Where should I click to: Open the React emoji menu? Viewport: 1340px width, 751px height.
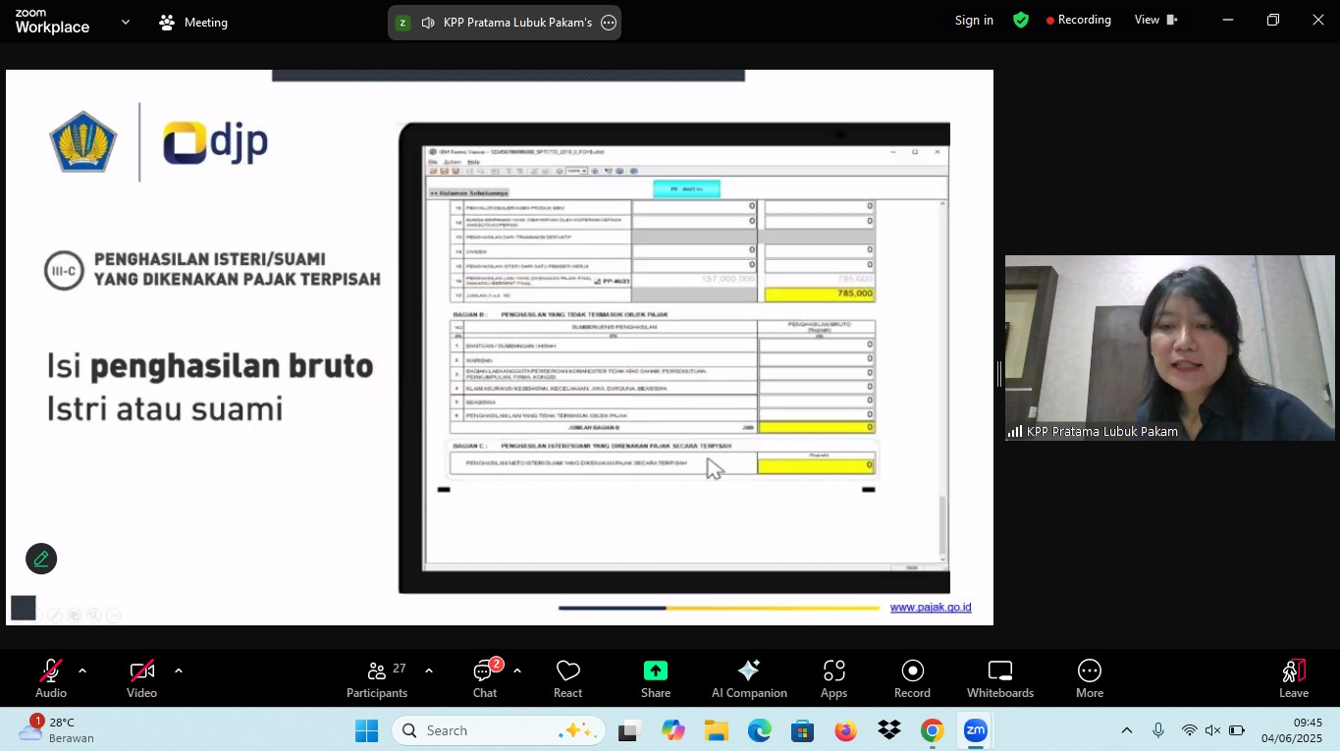(x=567, y=678)
